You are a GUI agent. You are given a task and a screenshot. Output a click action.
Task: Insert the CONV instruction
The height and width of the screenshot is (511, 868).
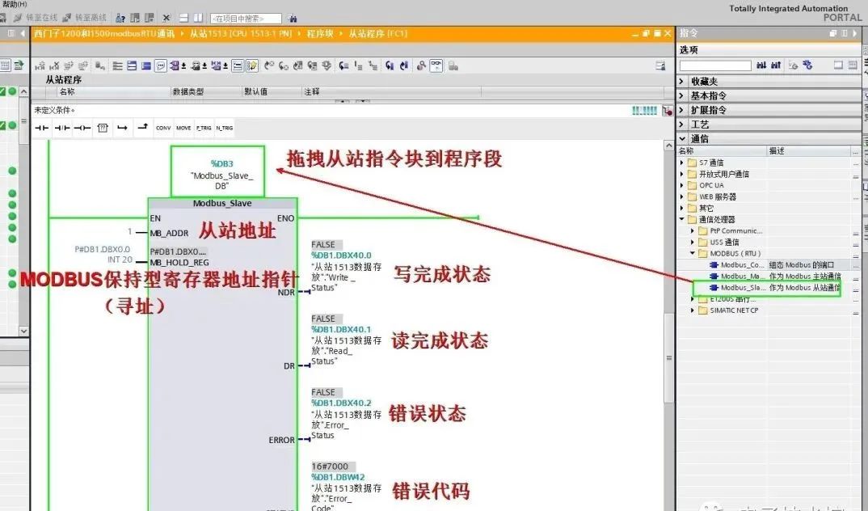163,128
